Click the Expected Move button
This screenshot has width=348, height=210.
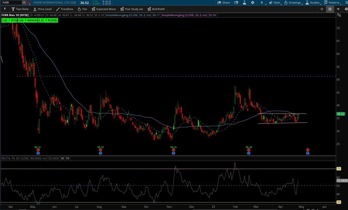click(104, 9)
